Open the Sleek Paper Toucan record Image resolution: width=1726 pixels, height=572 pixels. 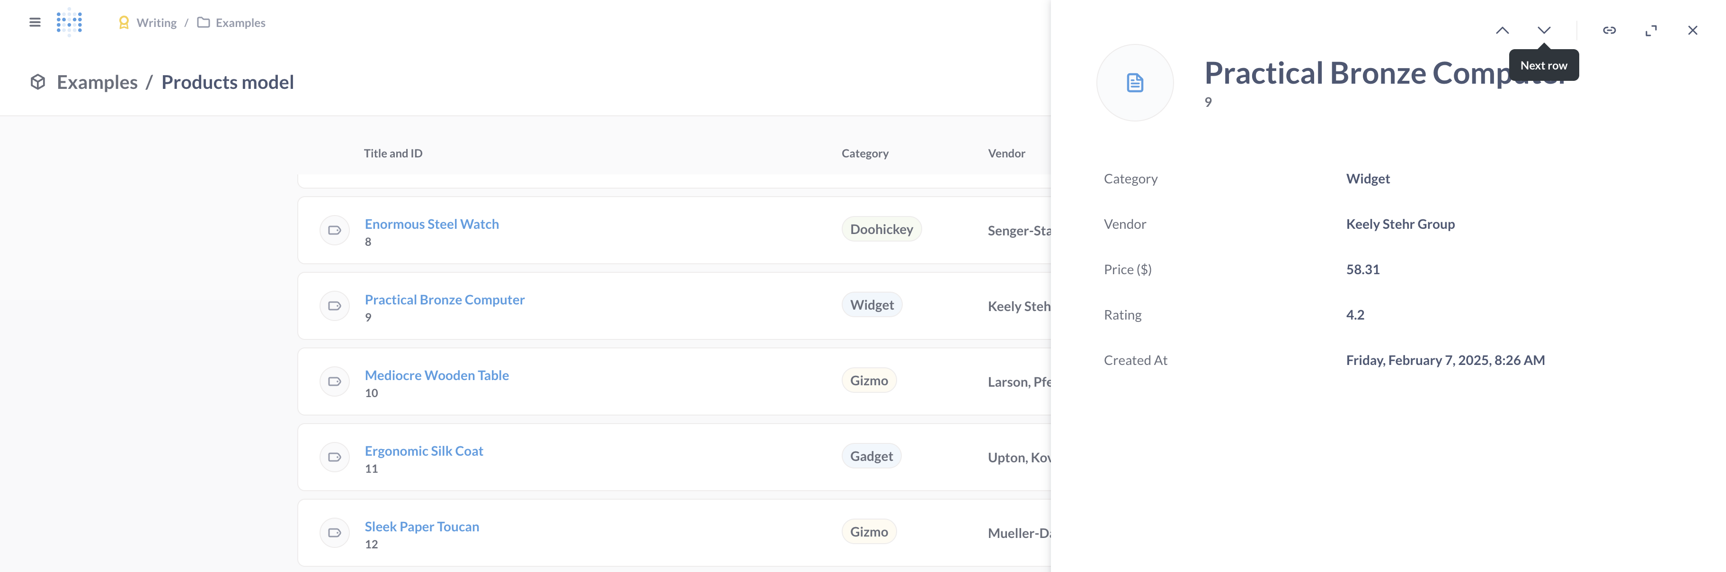click(421, 527)
